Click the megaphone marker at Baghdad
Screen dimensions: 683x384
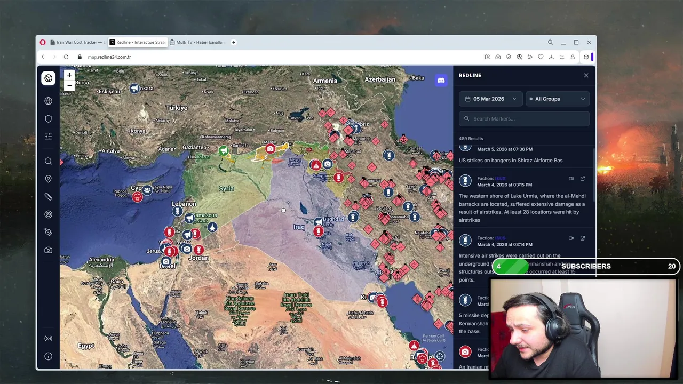pos(319,221)
